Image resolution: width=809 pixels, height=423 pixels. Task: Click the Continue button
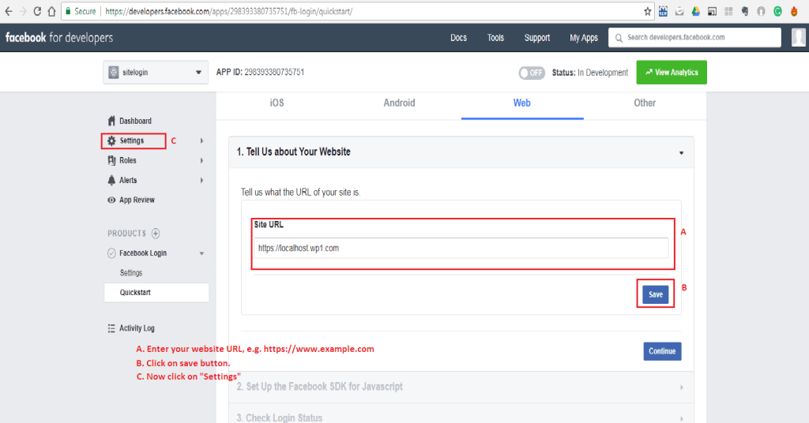[x=662, y=351]
